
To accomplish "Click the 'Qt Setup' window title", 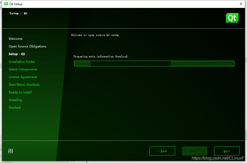I will pos(16,4).
